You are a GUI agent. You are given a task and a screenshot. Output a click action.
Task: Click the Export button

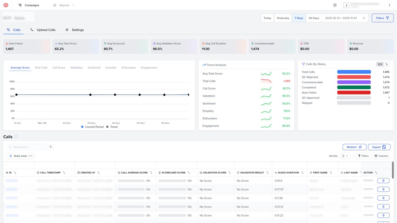(x=379, y=147)
